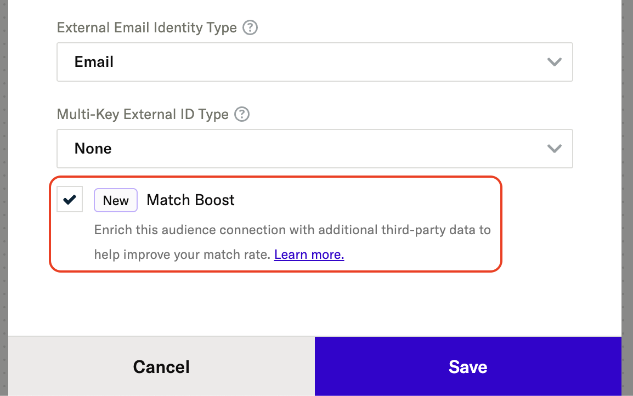Save the audience connection settings
The height and width of the screenshot is (396, 633).
pyautogui.click(x=468, y=366)
